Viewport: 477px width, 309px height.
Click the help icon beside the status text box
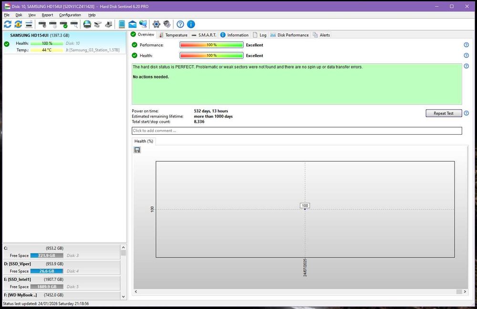[x=467, y=66]
